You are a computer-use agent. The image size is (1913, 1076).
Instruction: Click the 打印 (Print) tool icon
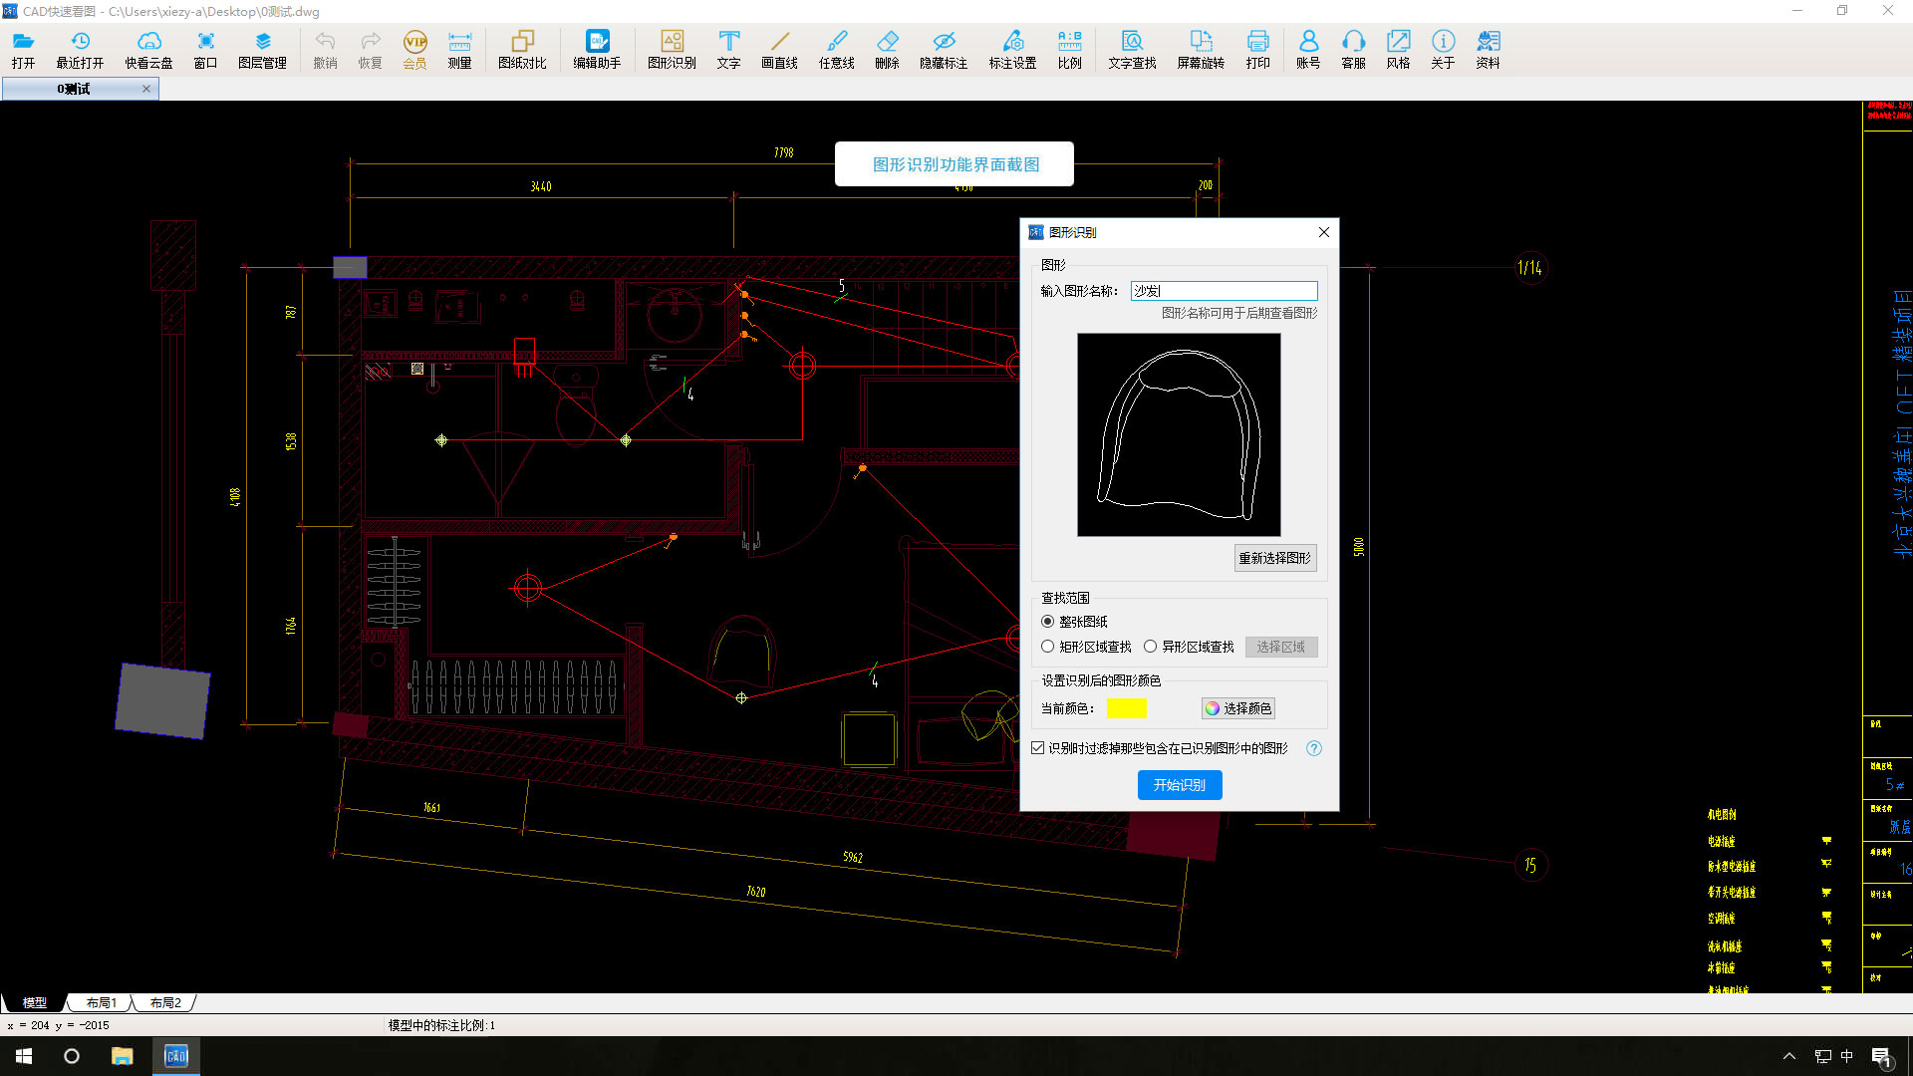(1257, 47)
